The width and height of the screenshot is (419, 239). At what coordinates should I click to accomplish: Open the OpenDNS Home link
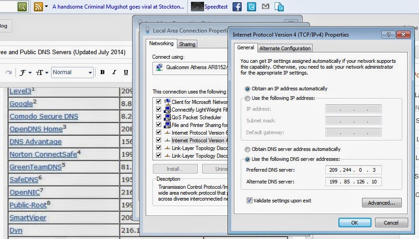36,129
